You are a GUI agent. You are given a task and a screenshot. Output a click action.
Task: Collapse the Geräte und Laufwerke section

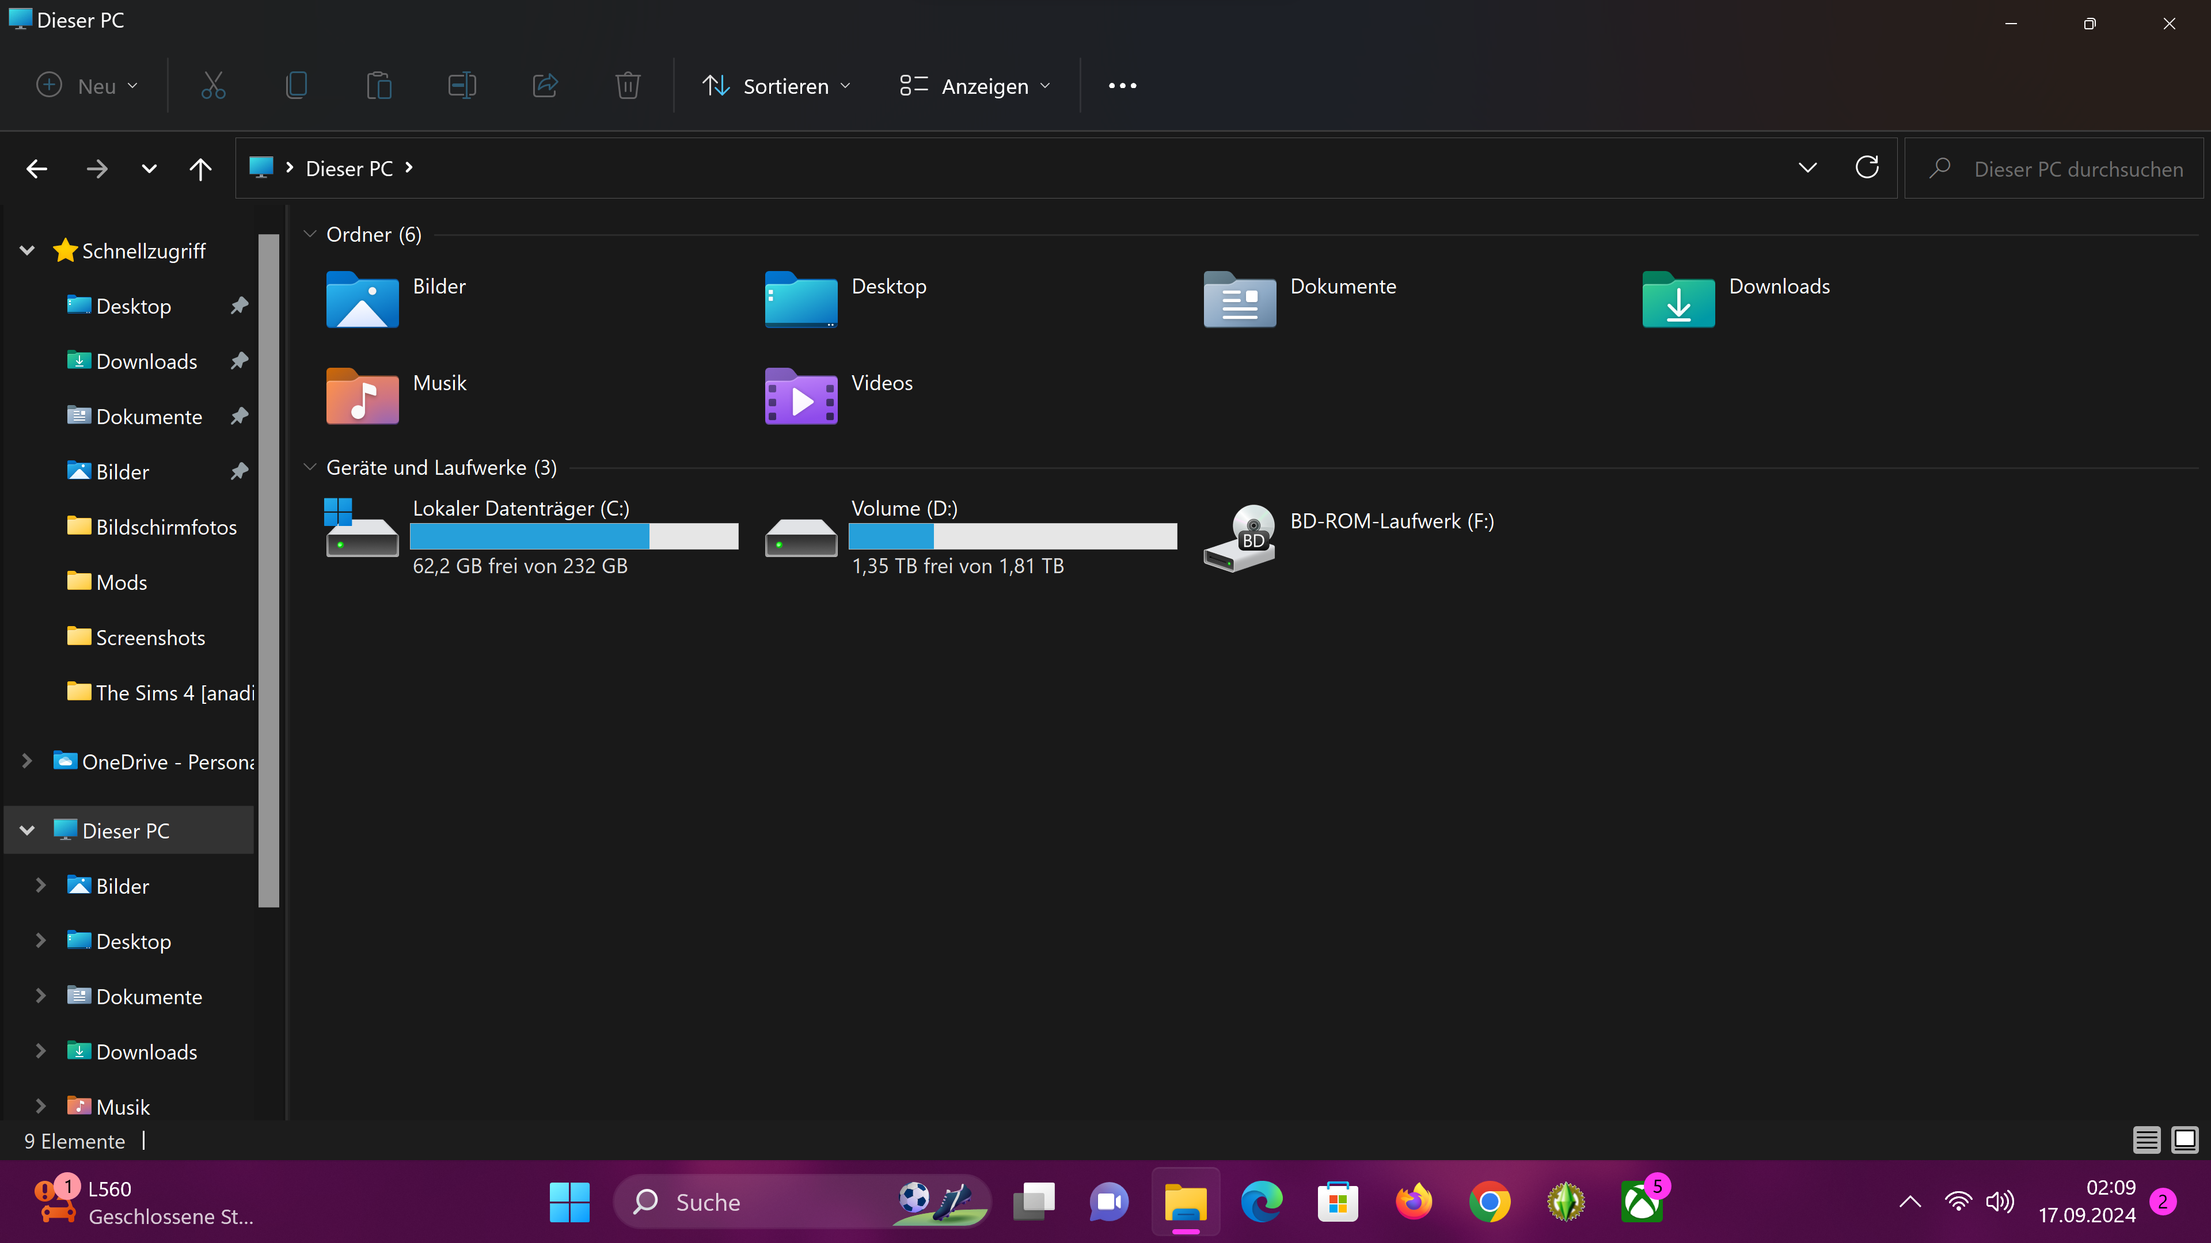pyautogui.click(x=310, y=467)
